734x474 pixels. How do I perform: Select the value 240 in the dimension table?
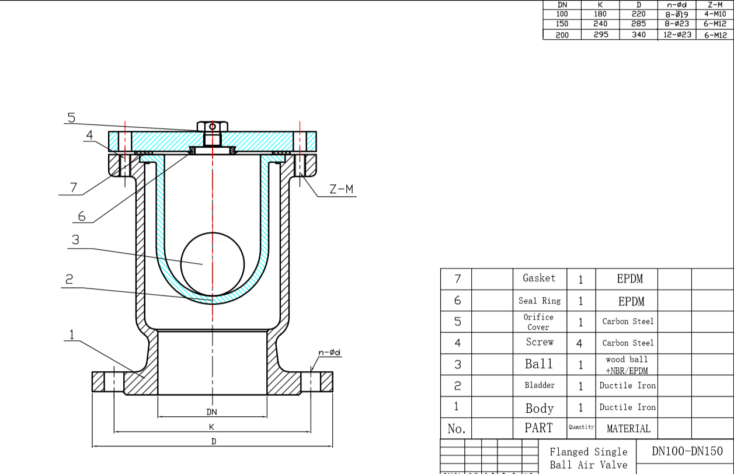click(x=600, y=24)
